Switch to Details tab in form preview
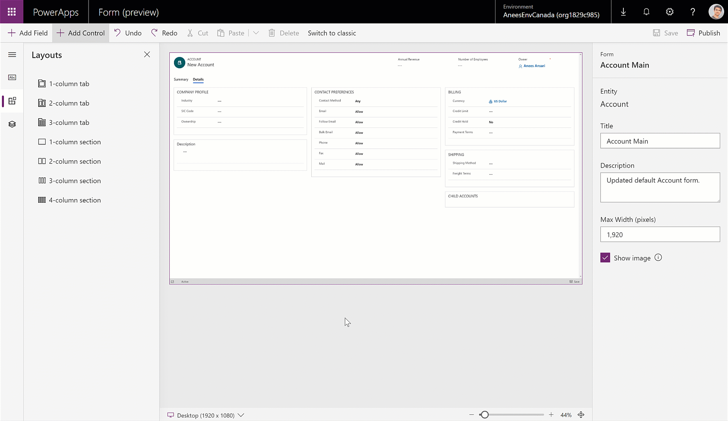 click(x=198, y=80)
